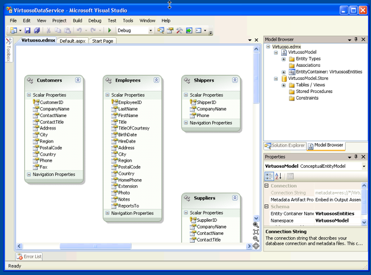Viewport: 371px width, 275px height.
Task: Click the wrench and hammer tools icon
Action: (x=179, y=30)
